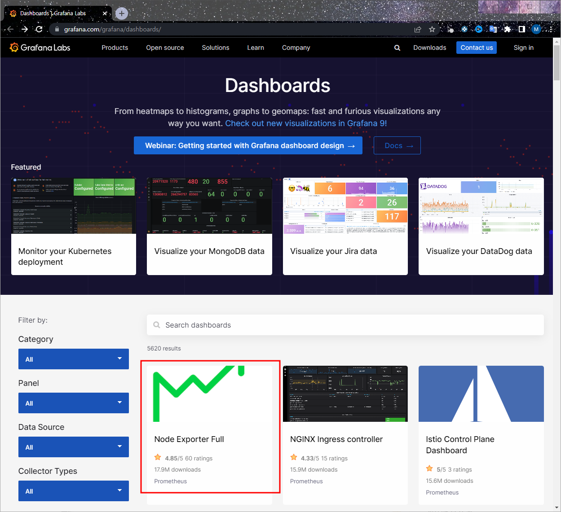The height and width of the screenshot is (512, 561).
Task: Open the Solutions menu
Action: [216, 48]
